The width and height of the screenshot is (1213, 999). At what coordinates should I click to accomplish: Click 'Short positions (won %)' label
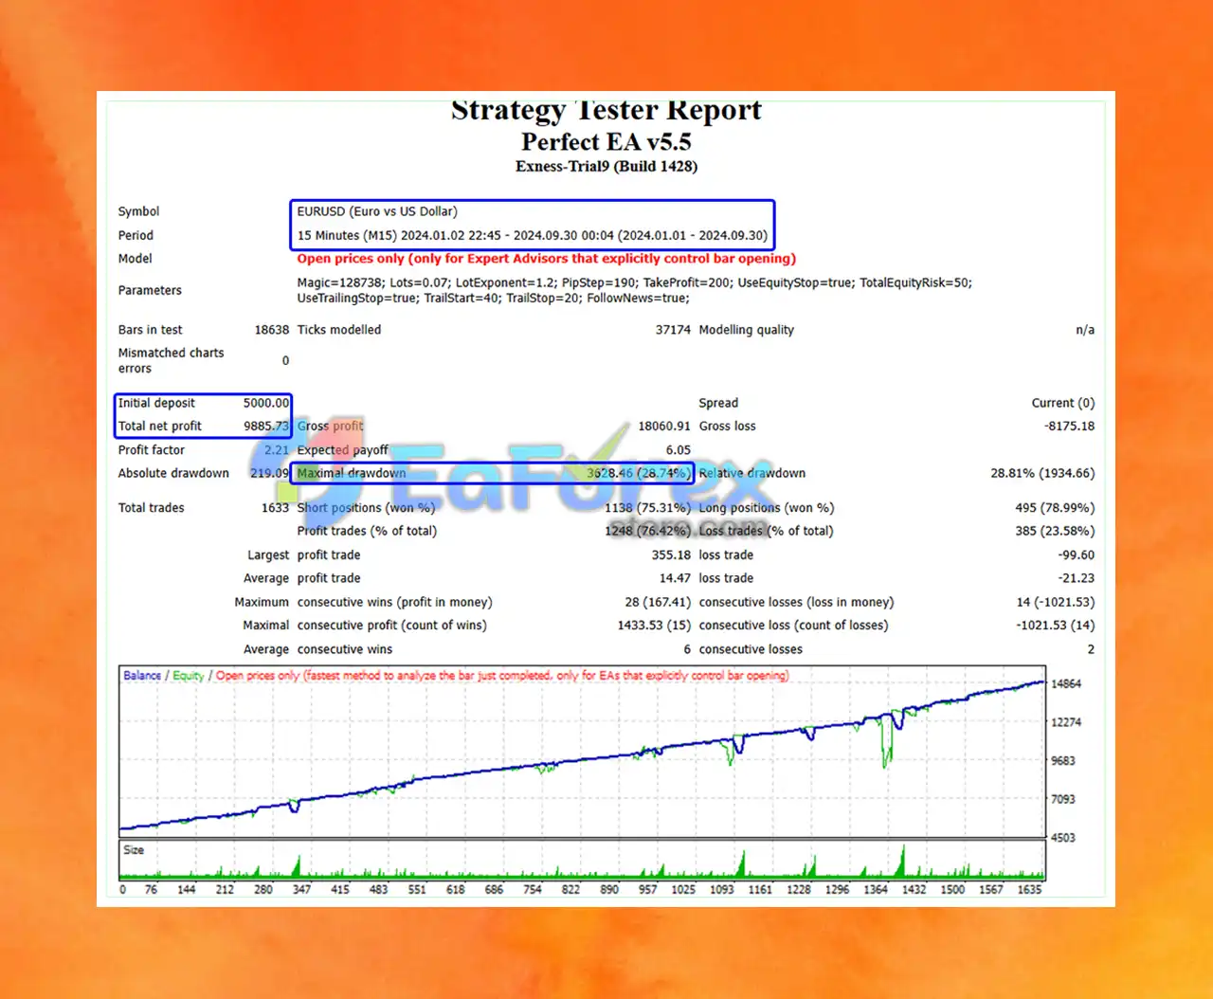366,508
